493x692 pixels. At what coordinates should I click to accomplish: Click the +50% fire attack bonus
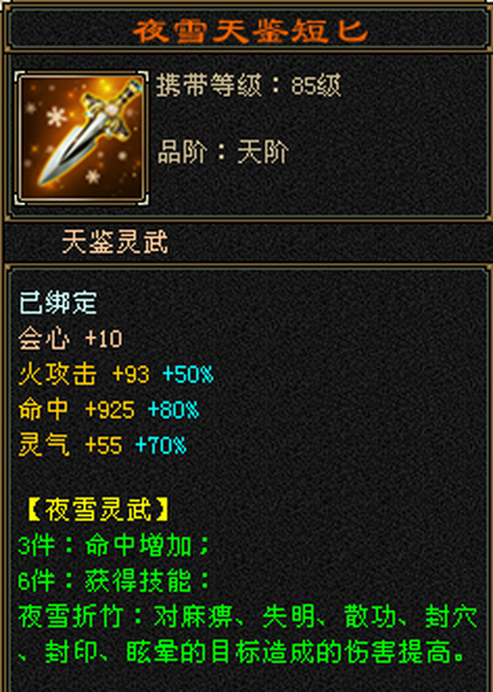[188, 374]
